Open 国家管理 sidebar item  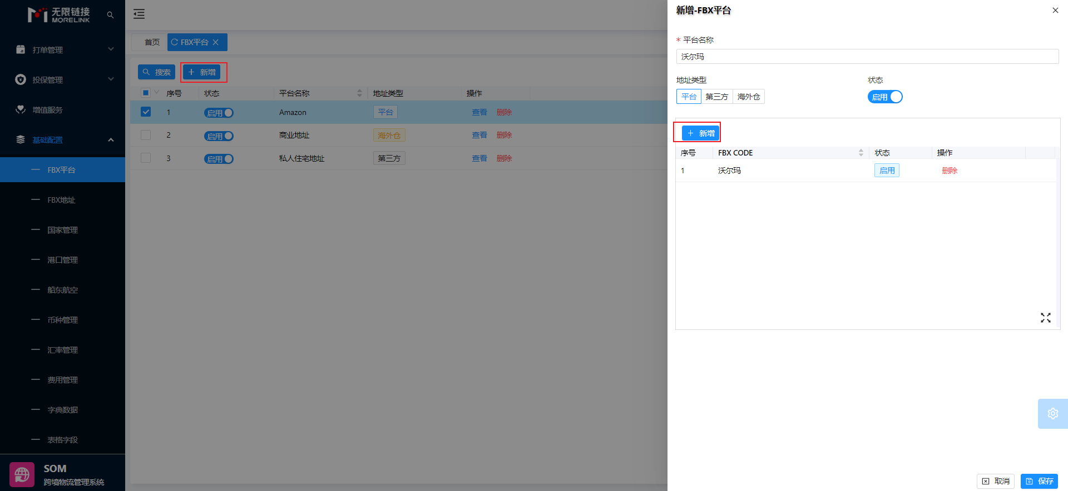62,229
